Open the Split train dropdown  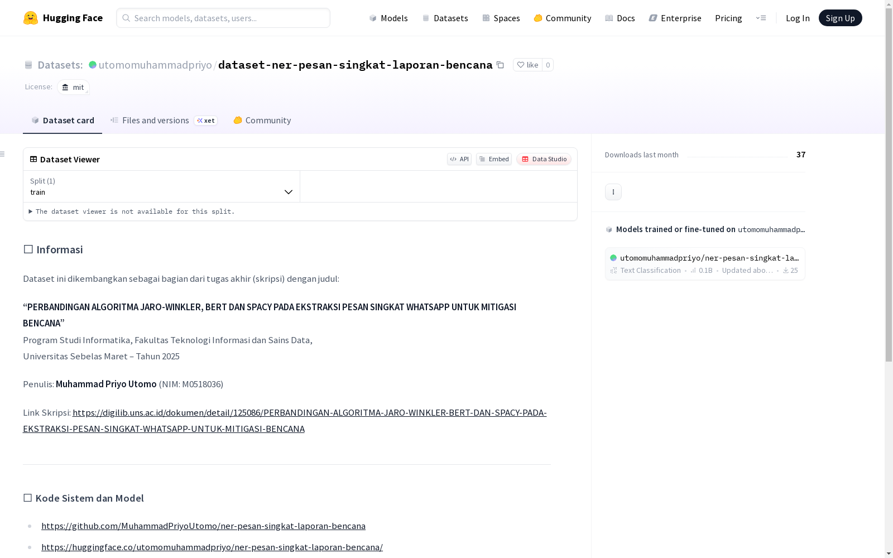click(x=162, y=186)
